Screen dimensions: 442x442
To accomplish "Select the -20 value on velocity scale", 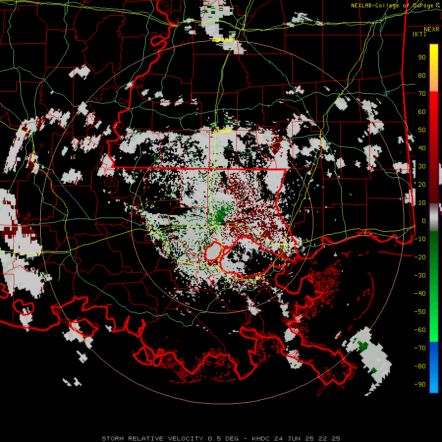I will point(420,257).
